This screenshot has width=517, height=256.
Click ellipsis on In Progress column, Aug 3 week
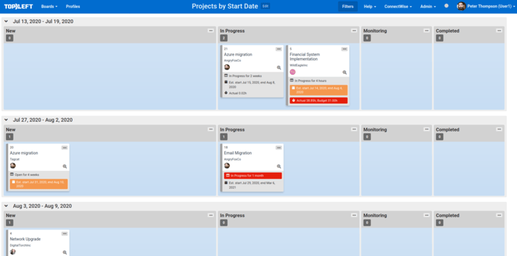point(354,215)
